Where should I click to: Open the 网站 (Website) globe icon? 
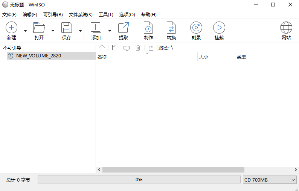click(x=286, y=28)
